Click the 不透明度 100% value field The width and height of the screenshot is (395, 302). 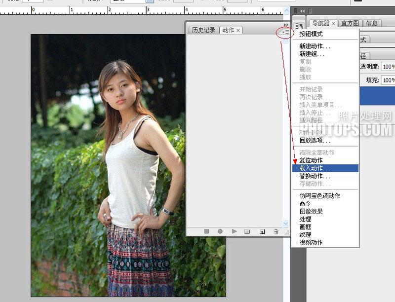coord(388,67)
